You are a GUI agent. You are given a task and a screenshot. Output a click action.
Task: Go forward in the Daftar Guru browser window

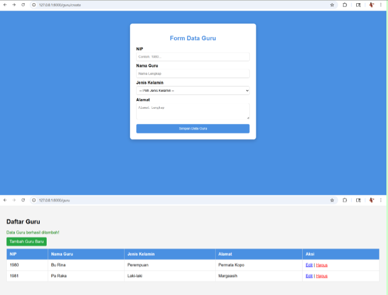pyautogui.click(x=14, y=200)
